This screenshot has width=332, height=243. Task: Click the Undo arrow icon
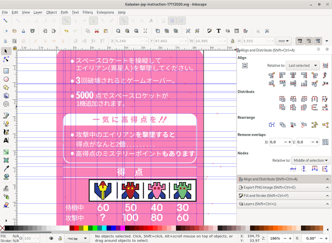click(x=66, y=31)
